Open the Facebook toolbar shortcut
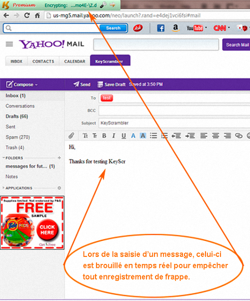The image size is (250, 301). click(x=160, y=28)
